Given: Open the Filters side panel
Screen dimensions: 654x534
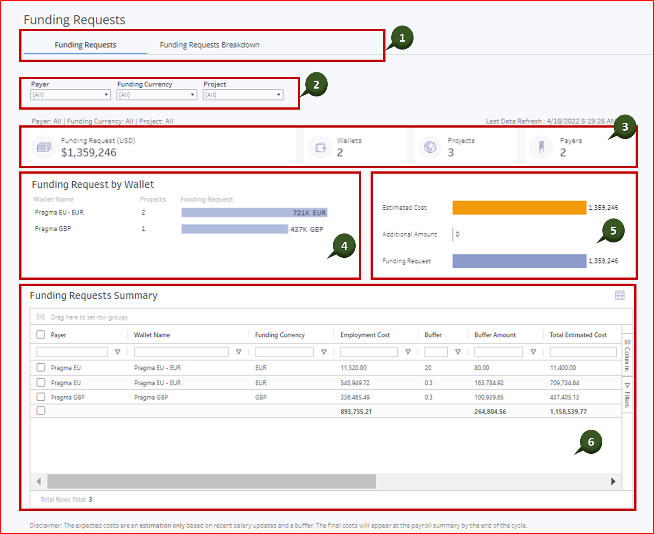Looking at the screenshot, I should [x=627, y=392].
